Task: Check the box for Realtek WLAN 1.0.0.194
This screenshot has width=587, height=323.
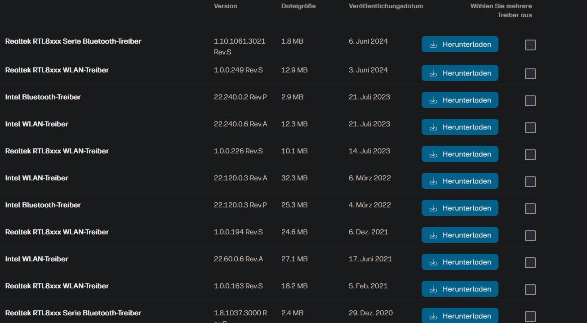Action: [x=530, y=236]
